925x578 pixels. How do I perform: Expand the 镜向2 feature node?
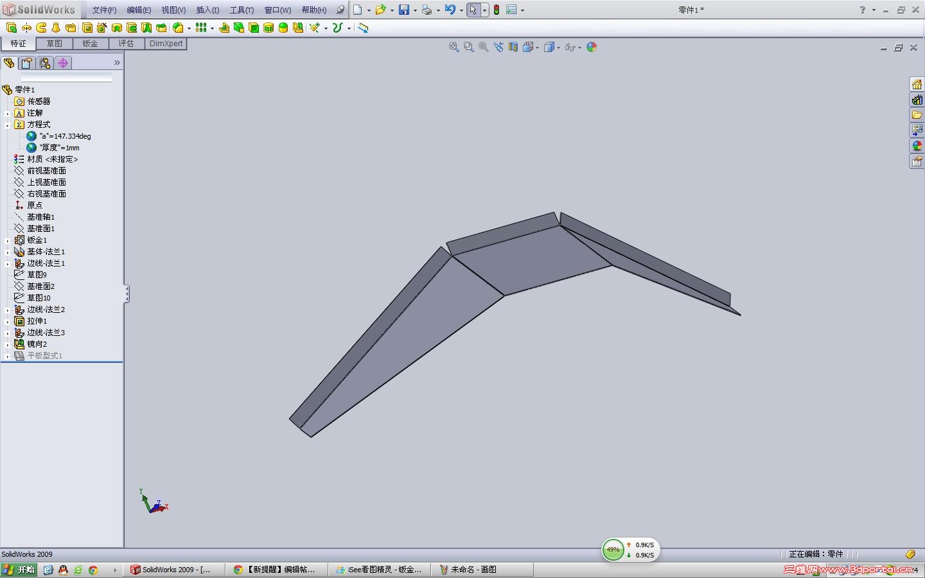(7, 344)
